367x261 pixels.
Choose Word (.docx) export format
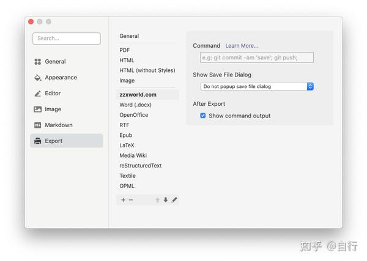click(136, 105)
